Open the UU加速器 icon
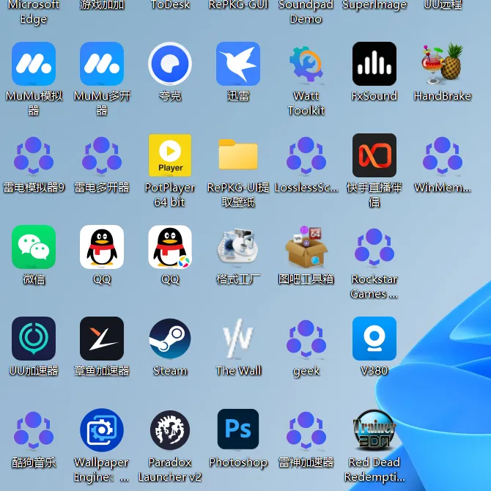The image size is (491, 491). coord(34,339)
